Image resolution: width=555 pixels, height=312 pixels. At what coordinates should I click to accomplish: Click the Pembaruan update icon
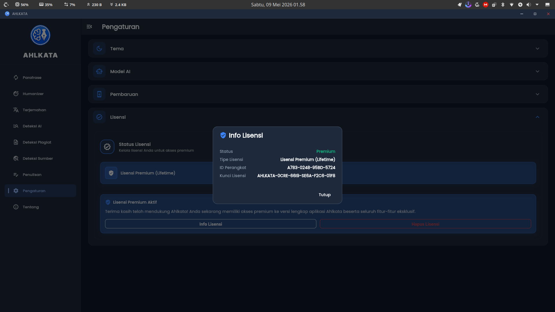99,94
